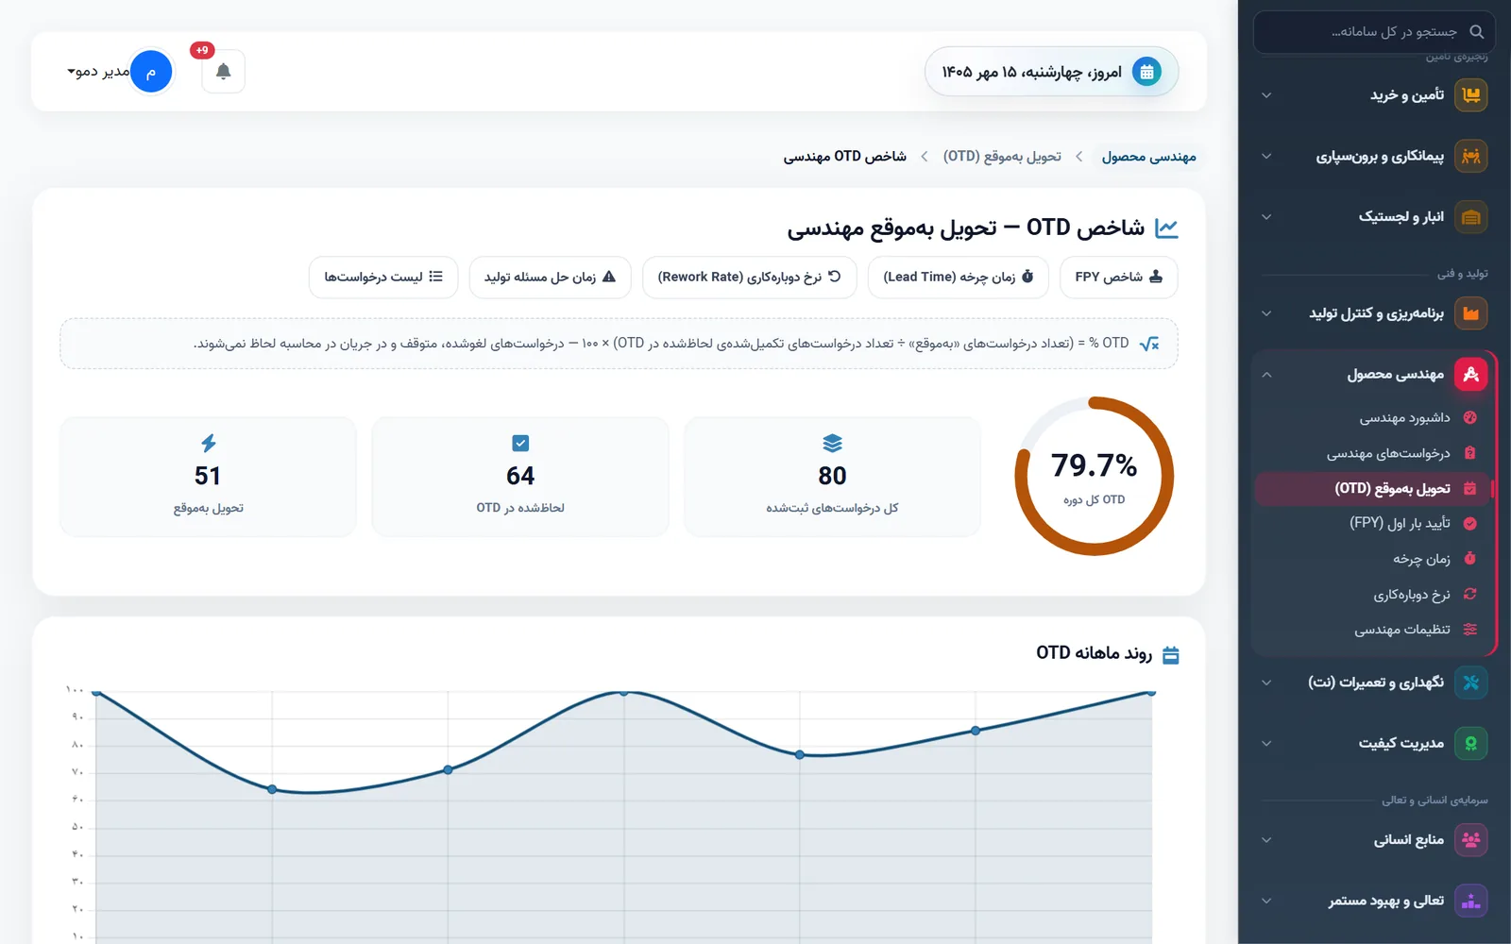Viewport: 1511px width, 944px height.
Task: Expand the انبار و لجستیک chevron
Action: pyautogui.click(x=1266, y=217)
